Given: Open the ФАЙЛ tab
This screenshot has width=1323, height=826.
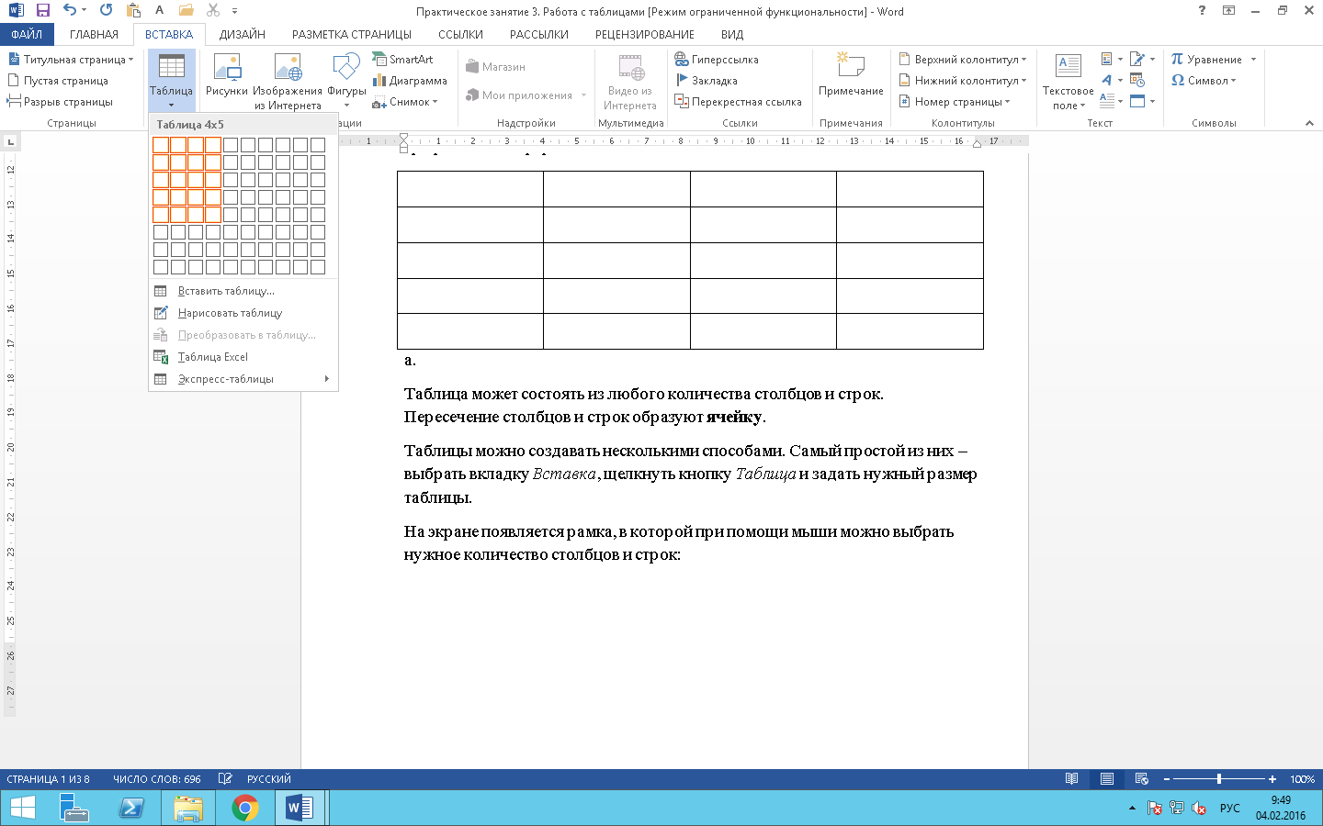Looking at the screenshot, I should 27,34.
